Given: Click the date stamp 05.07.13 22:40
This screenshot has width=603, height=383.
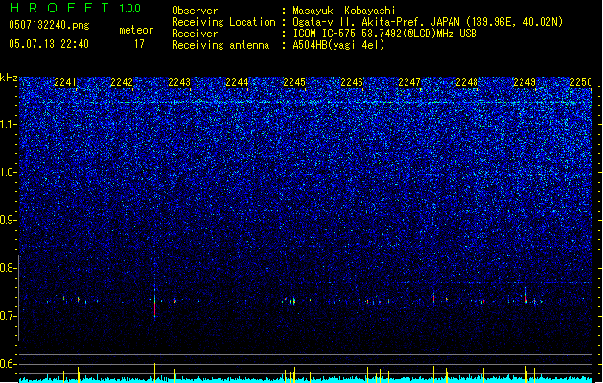Looking at the screenshot, I should tap(49, 44).
